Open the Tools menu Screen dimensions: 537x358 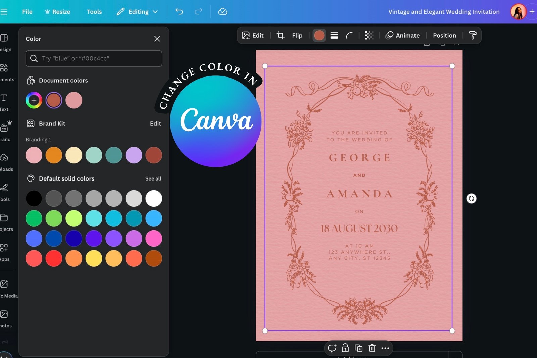click(x=94, y=12)
